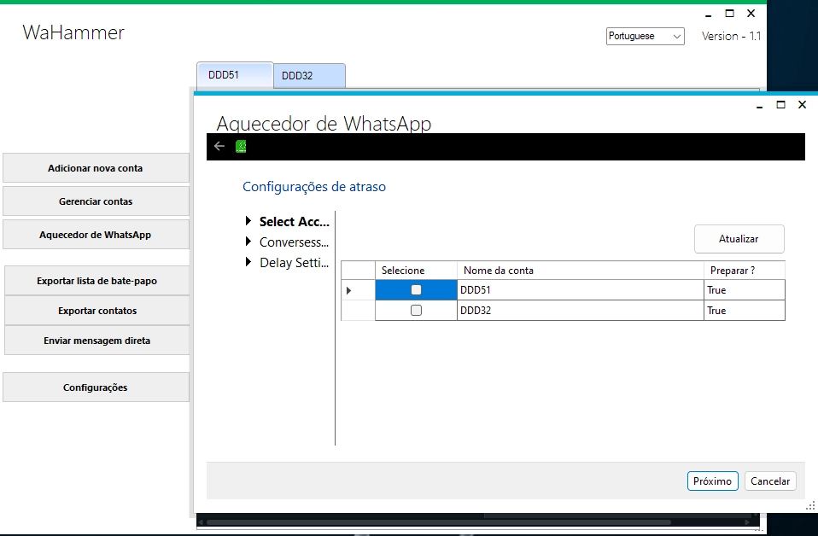This screenshot has height=536, width=818.
Task: Switch to the DDD32 tab
Action: 309,76
